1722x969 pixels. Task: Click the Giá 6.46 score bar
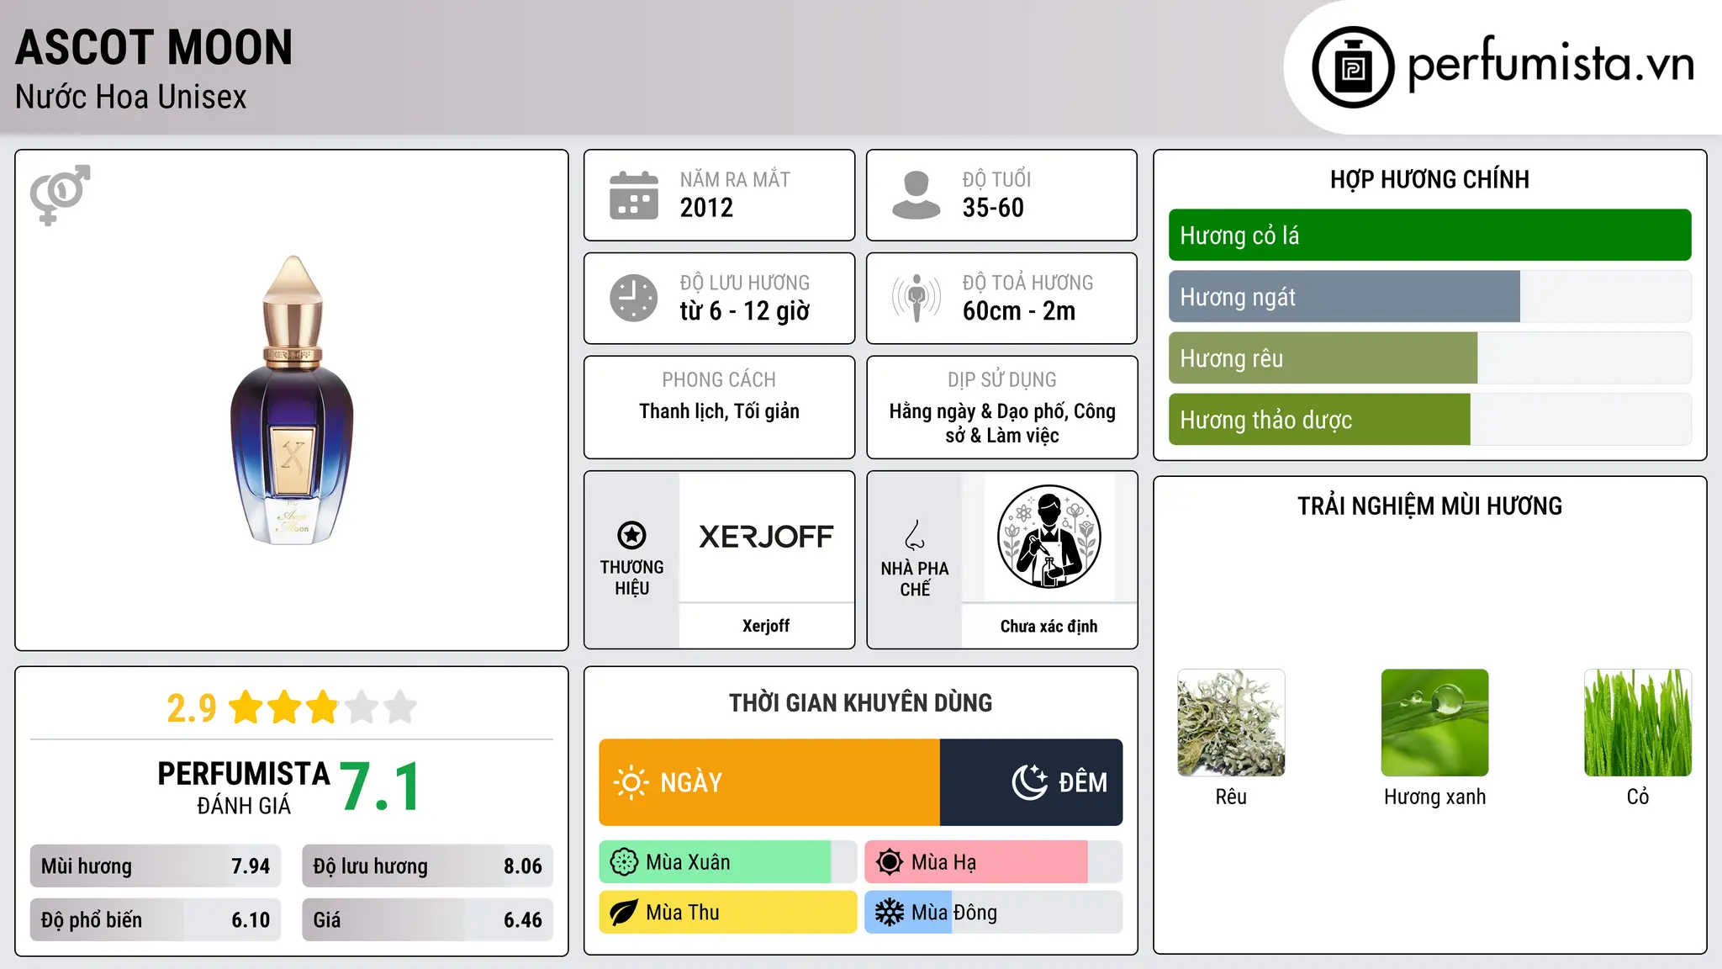point(428,920)
